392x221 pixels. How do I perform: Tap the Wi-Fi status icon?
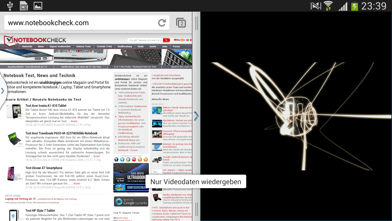click(328, 6)
